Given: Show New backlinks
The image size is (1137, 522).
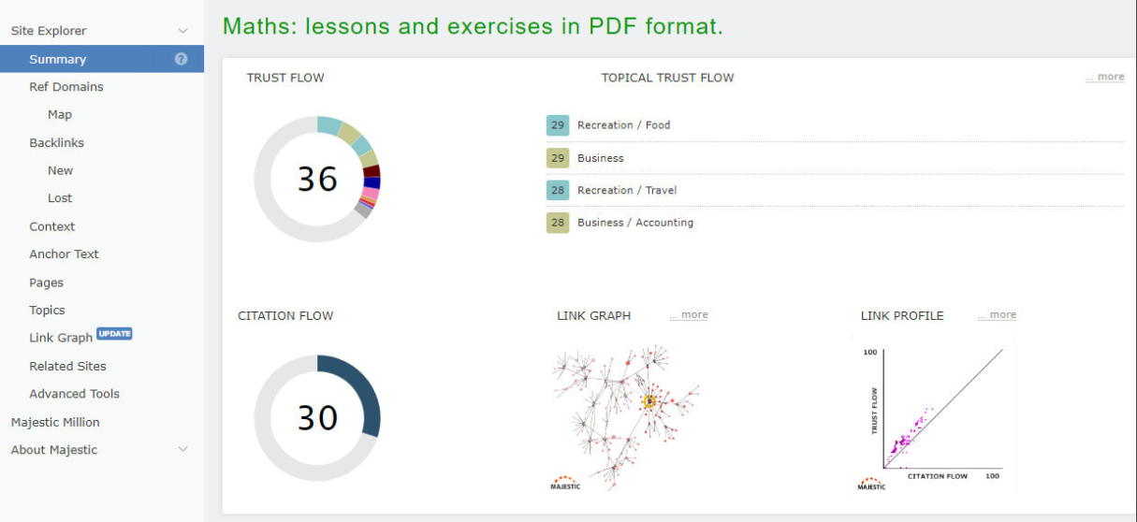Looking at the screenshot, I should 60,171.
